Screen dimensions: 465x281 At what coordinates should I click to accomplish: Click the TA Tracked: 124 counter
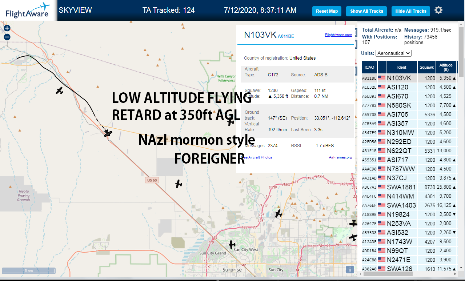pos(169,10)
